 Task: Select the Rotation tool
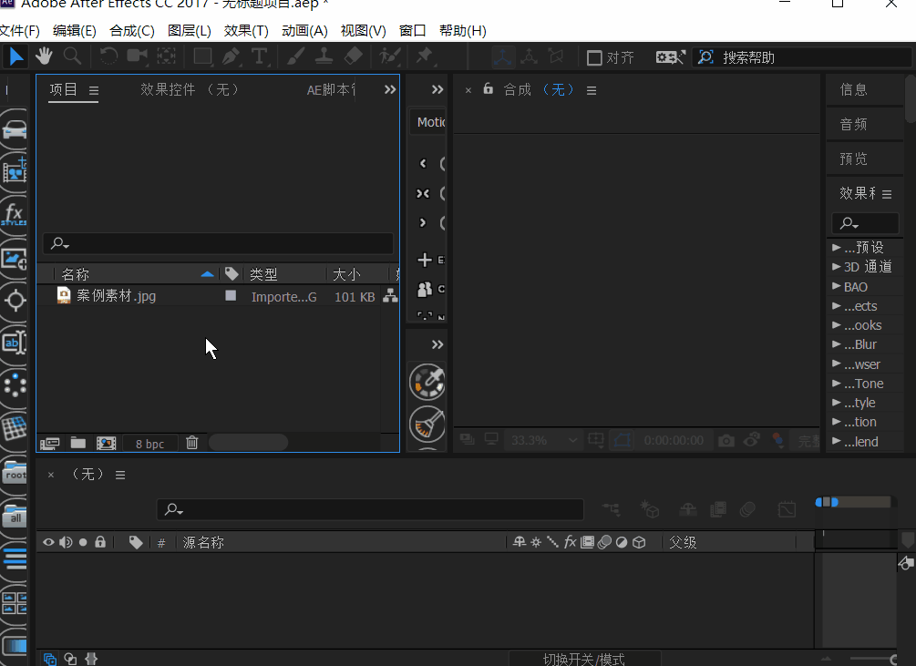point(108,56)
